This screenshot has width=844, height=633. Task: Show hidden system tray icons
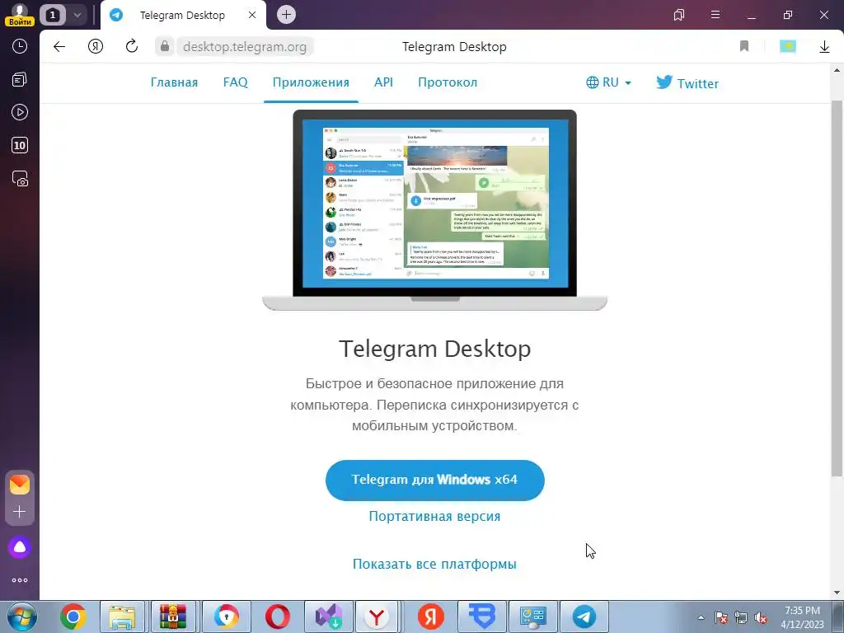click(x=701, y=617)
